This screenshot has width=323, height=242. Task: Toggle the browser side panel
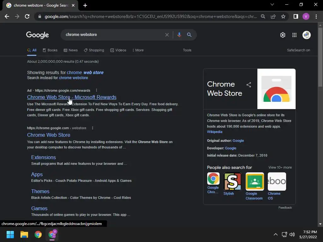click(296, 16)
